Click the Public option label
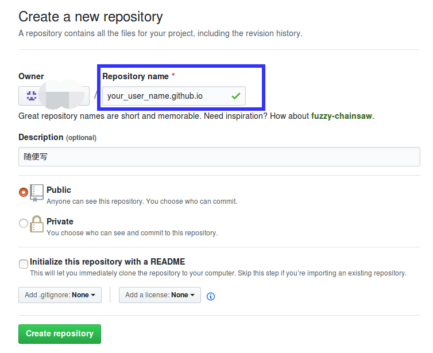Screen dimensions: 433x353 click(59, 190)
